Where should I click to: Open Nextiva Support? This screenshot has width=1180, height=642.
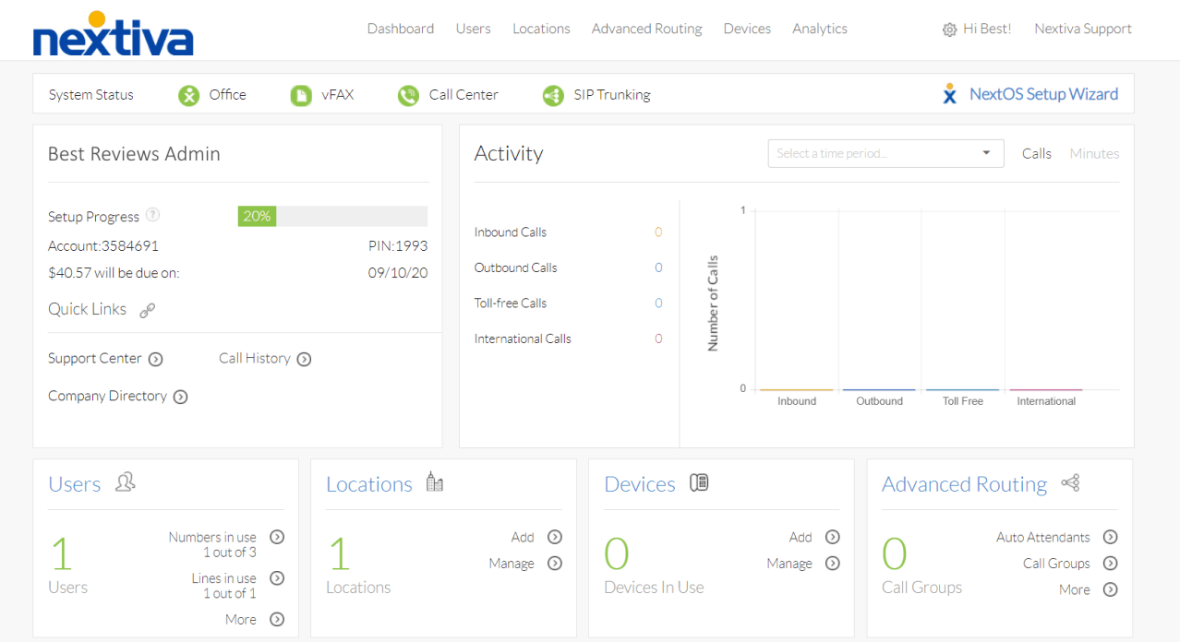1082,29
